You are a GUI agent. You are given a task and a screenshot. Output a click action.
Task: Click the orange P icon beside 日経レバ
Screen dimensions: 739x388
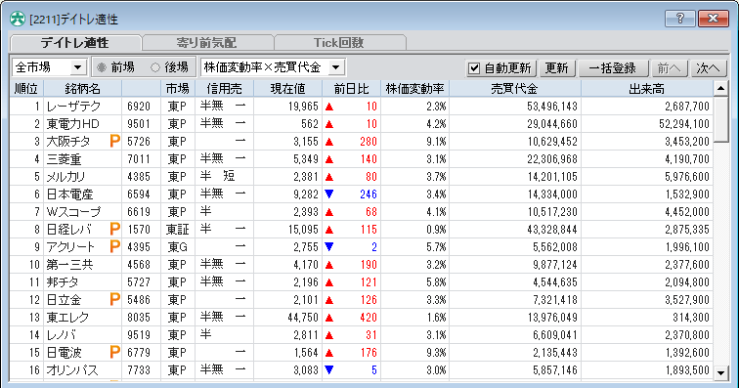pyautogui.click(x=114, y=229)
